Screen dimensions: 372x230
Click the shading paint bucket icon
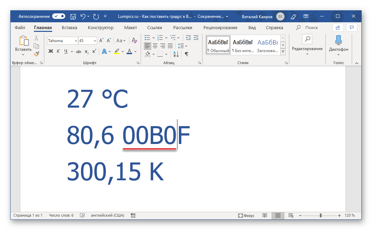(x=148, y=54)
